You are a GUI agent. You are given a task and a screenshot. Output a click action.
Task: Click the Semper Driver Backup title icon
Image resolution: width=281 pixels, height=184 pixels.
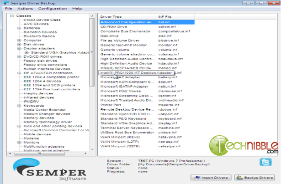point(6,3)
